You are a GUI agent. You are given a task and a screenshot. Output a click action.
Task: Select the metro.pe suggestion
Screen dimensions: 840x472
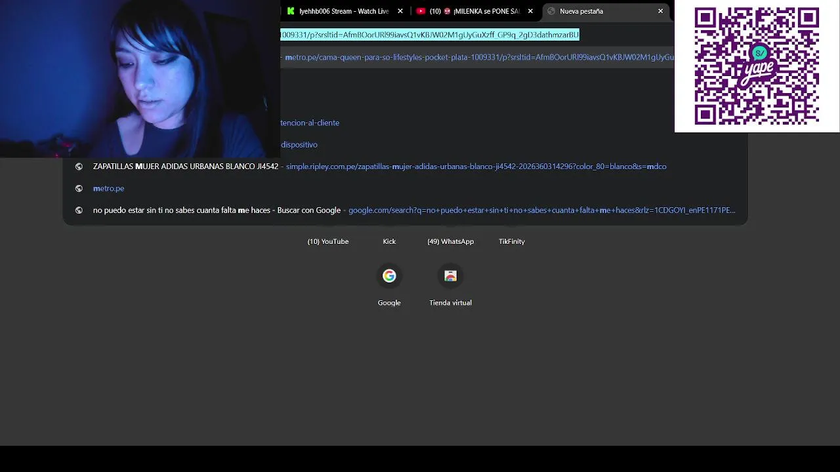coord(406,188)
